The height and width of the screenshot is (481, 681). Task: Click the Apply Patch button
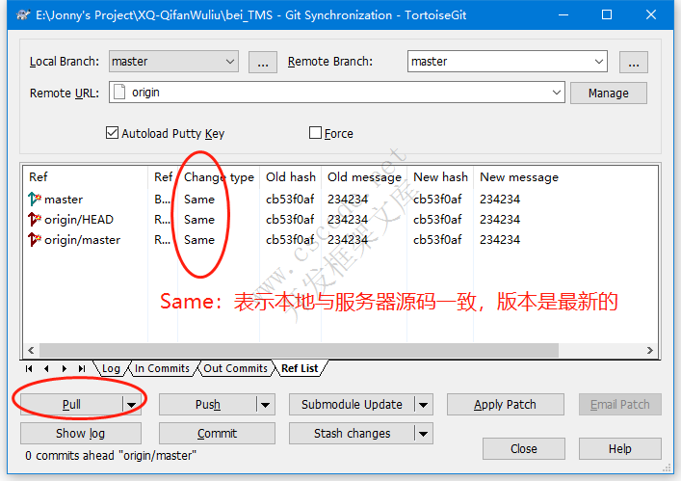(x=505, y=405)
